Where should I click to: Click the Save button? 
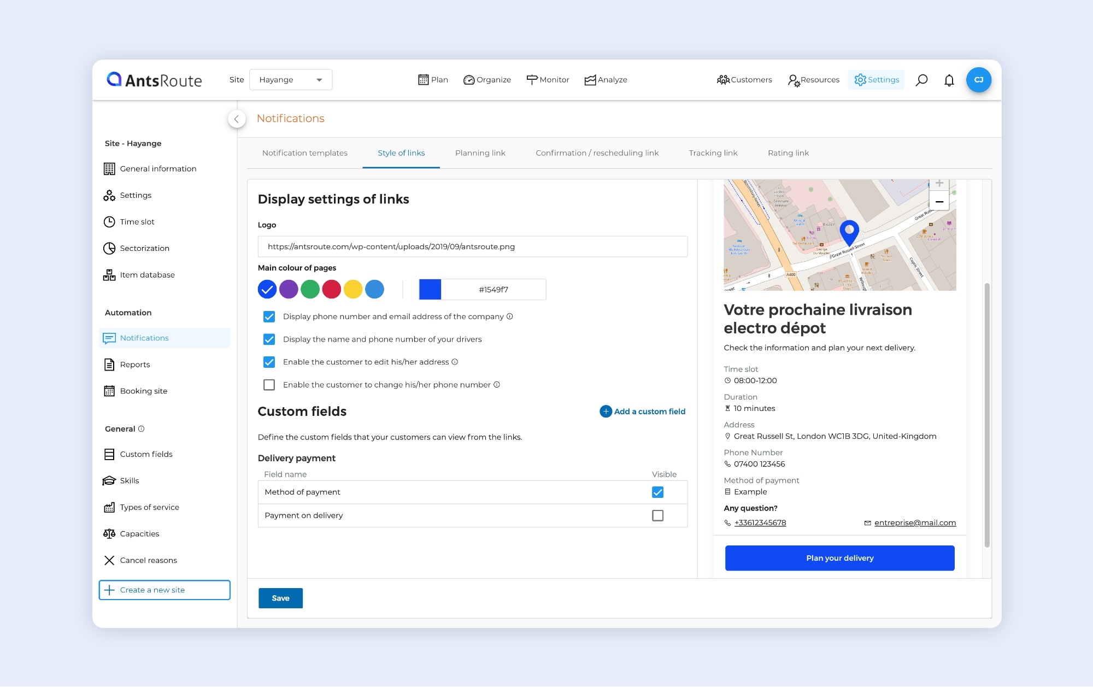pos(280,598)
